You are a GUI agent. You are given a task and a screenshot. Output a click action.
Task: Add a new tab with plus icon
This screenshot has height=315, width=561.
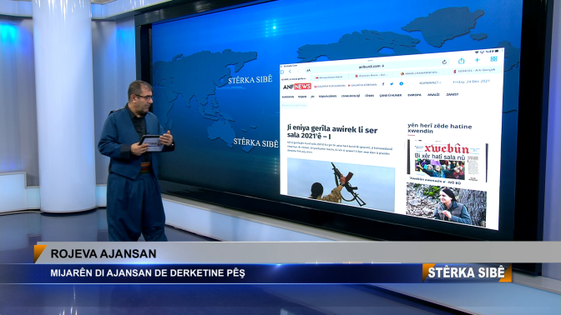click(477, 60)
